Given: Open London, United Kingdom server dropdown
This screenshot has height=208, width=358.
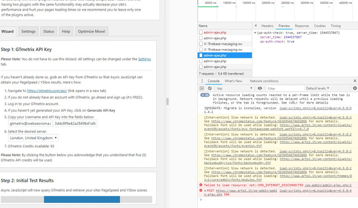Looking at the screenshot, I should pyautogui.click(x=33, y=138).
